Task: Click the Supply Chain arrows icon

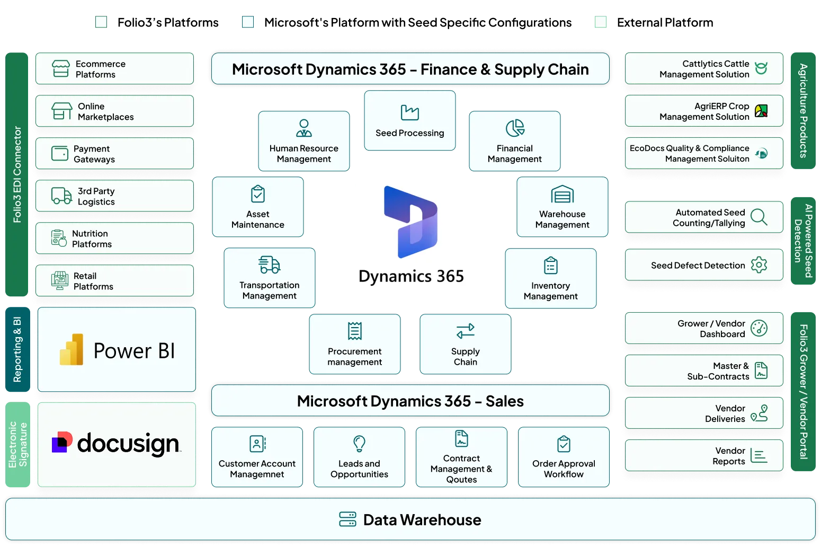Action: coord(465,331)
